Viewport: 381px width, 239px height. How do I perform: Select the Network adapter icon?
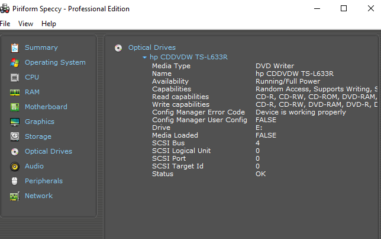coord(14,196)
